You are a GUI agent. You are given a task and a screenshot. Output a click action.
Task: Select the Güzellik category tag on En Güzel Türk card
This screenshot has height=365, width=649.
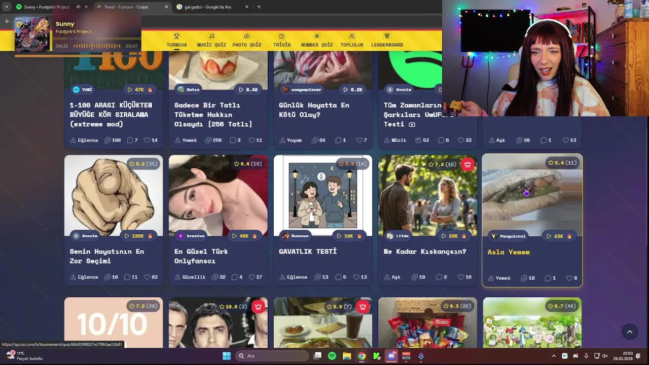(x=190, y=277)
